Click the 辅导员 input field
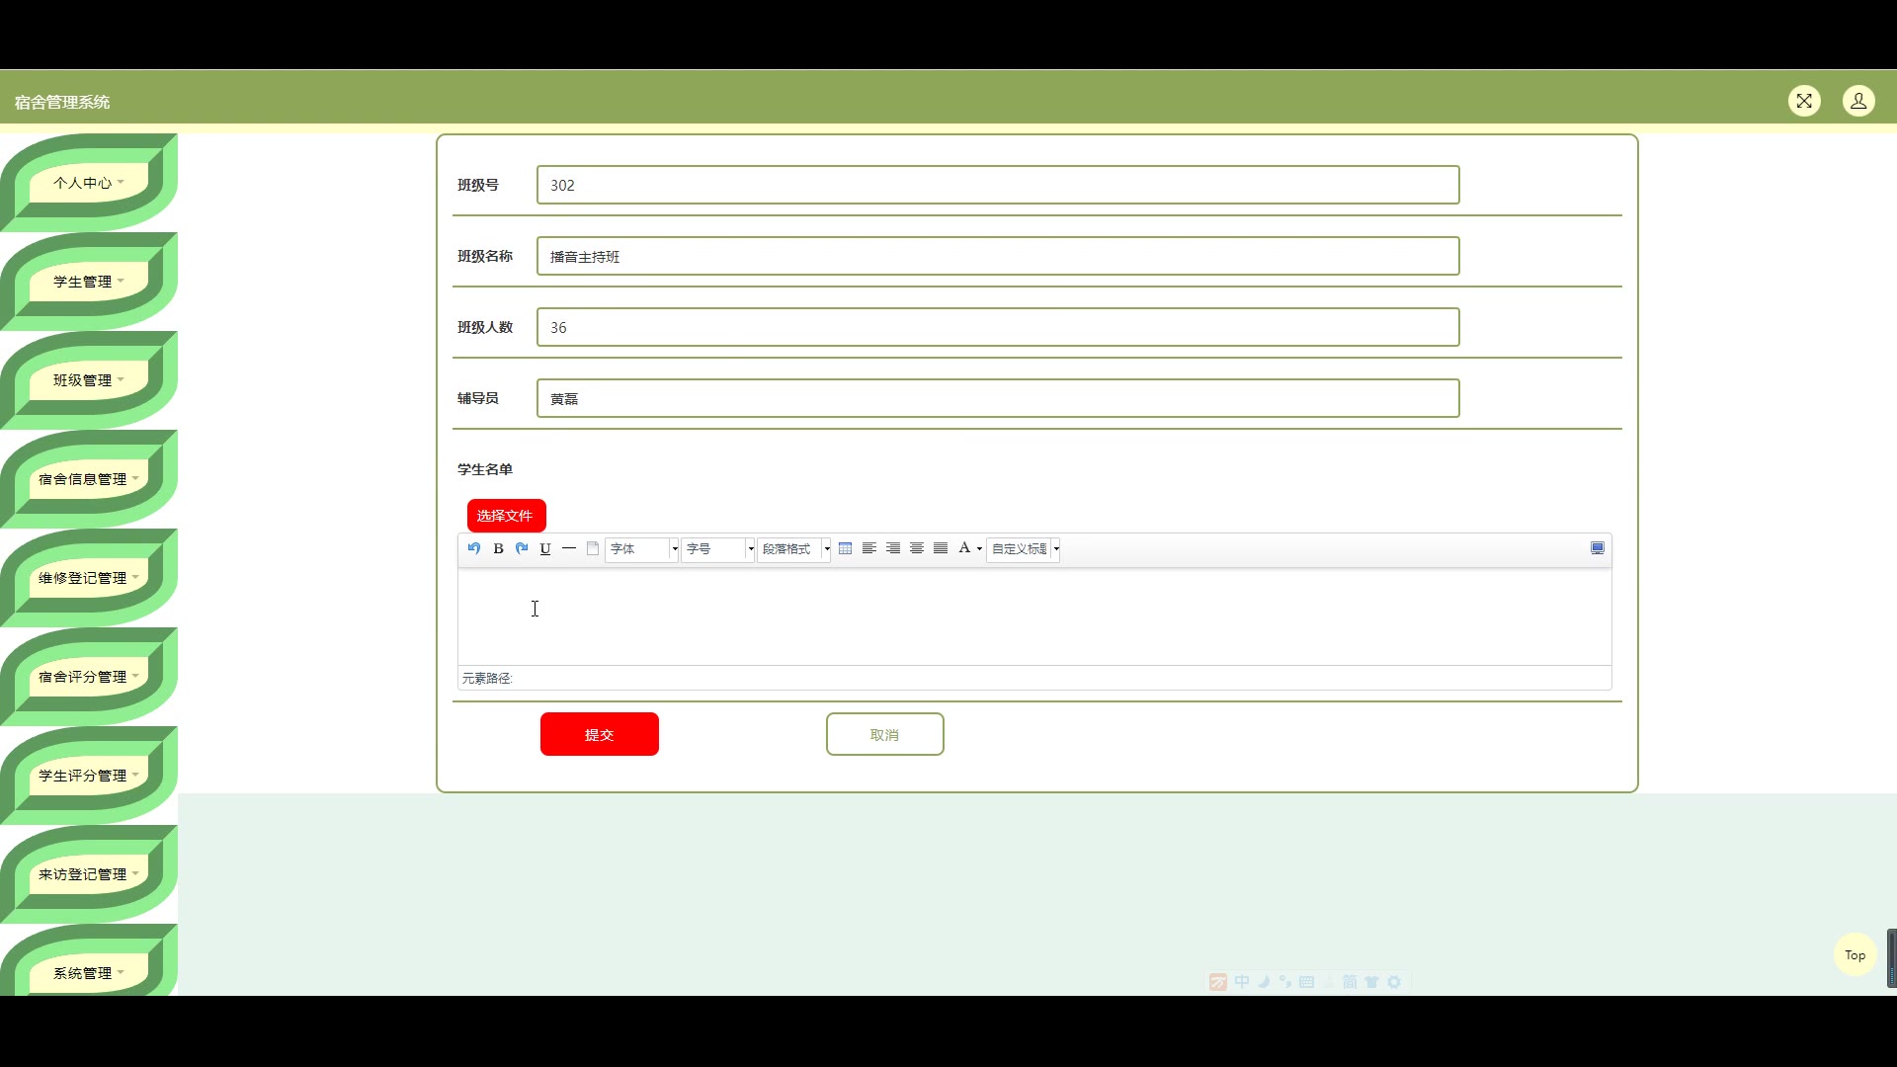 998,398
